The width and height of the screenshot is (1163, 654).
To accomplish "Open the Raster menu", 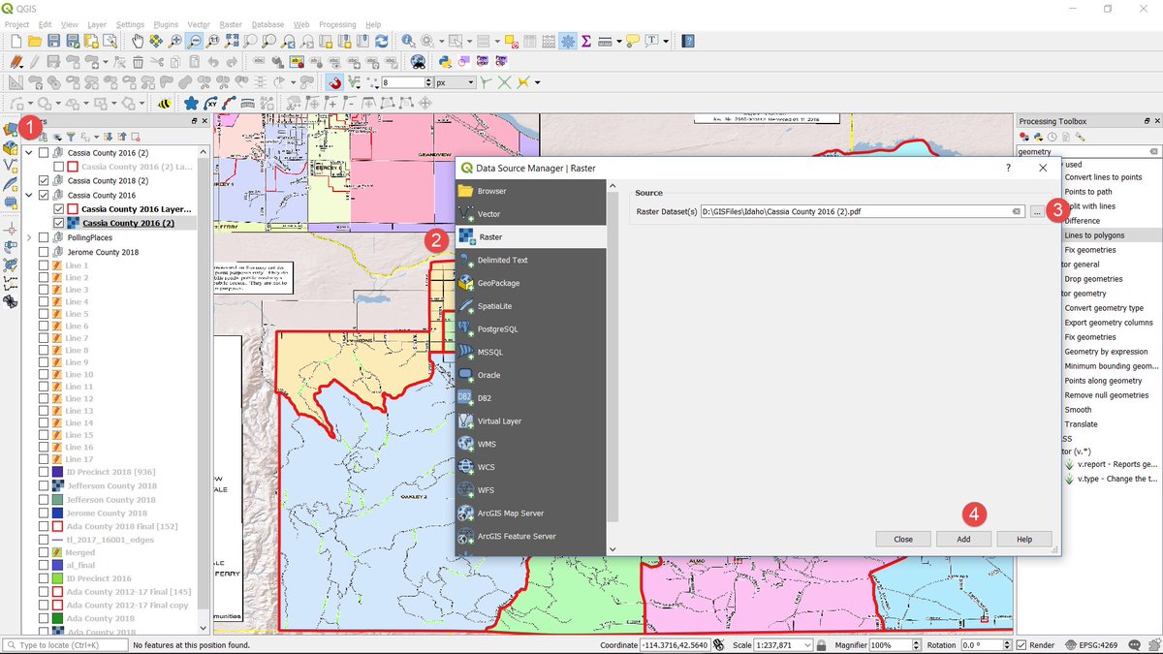I will pyautogui.click(x=231, y=24).
